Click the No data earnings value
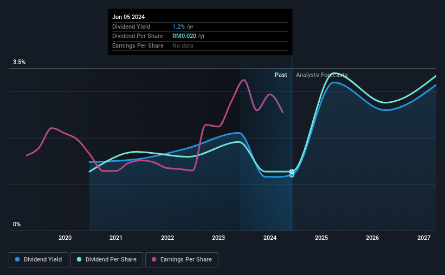 [x=183, y=45]
